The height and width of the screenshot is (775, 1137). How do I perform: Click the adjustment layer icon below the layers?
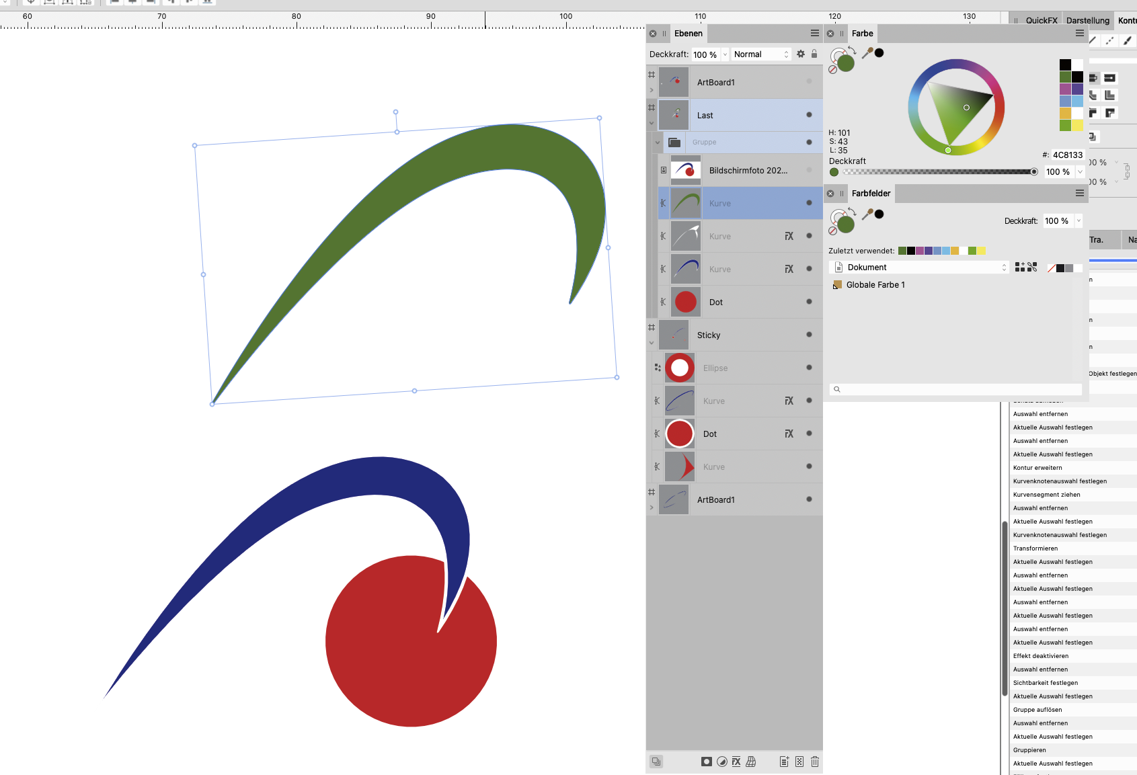pyautogui.click(x=721, y=762)
